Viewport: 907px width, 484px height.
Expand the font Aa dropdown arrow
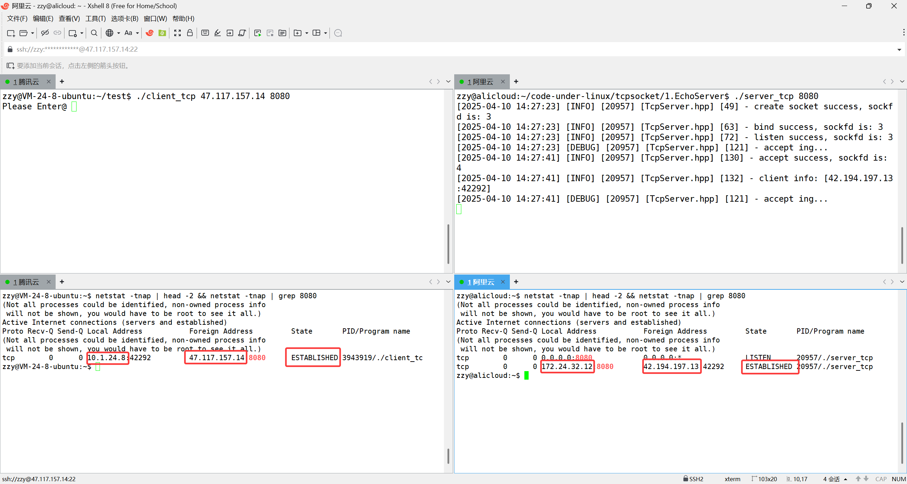(137, 33)
